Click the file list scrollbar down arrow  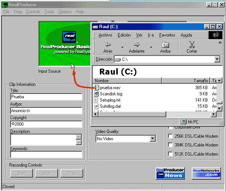pos(219,108)
